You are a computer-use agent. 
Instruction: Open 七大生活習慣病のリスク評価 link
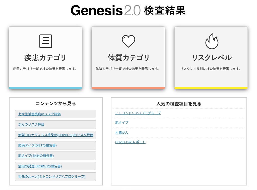pos(39,114)
